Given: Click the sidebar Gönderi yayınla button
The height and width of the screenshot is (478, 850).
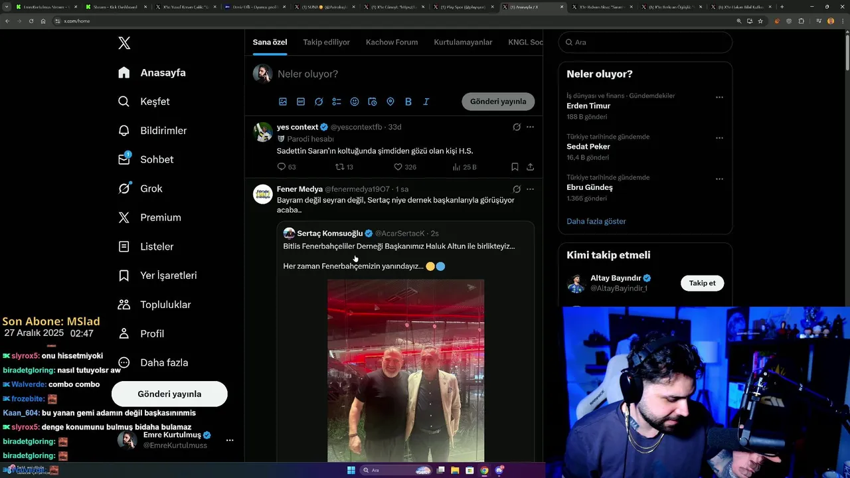Looking at the screenshot, I should pos(169,394).
